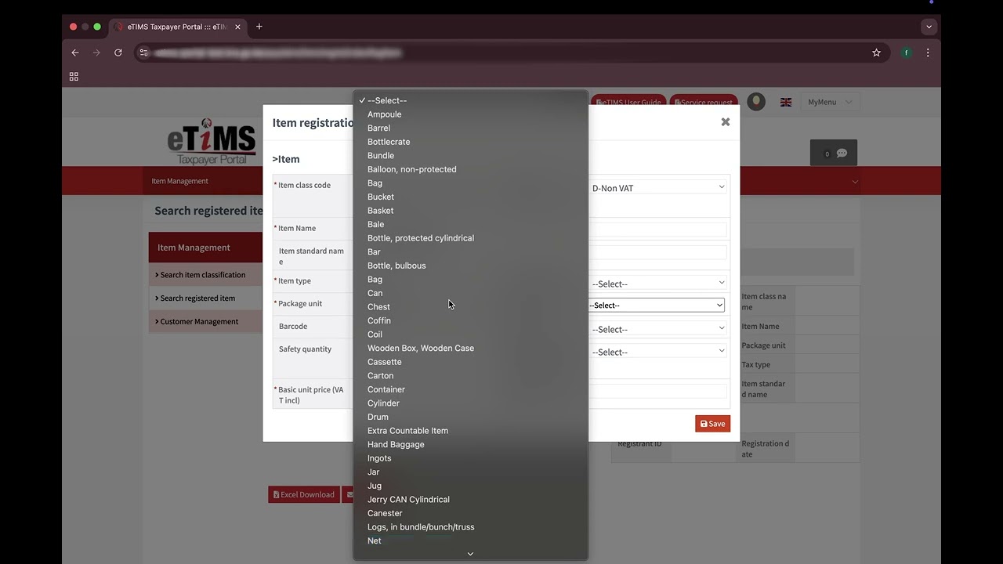Open Chrome three-dot menu
Image resolution: width=1003 pixels, height=564 pixels.
pos(928,52)
